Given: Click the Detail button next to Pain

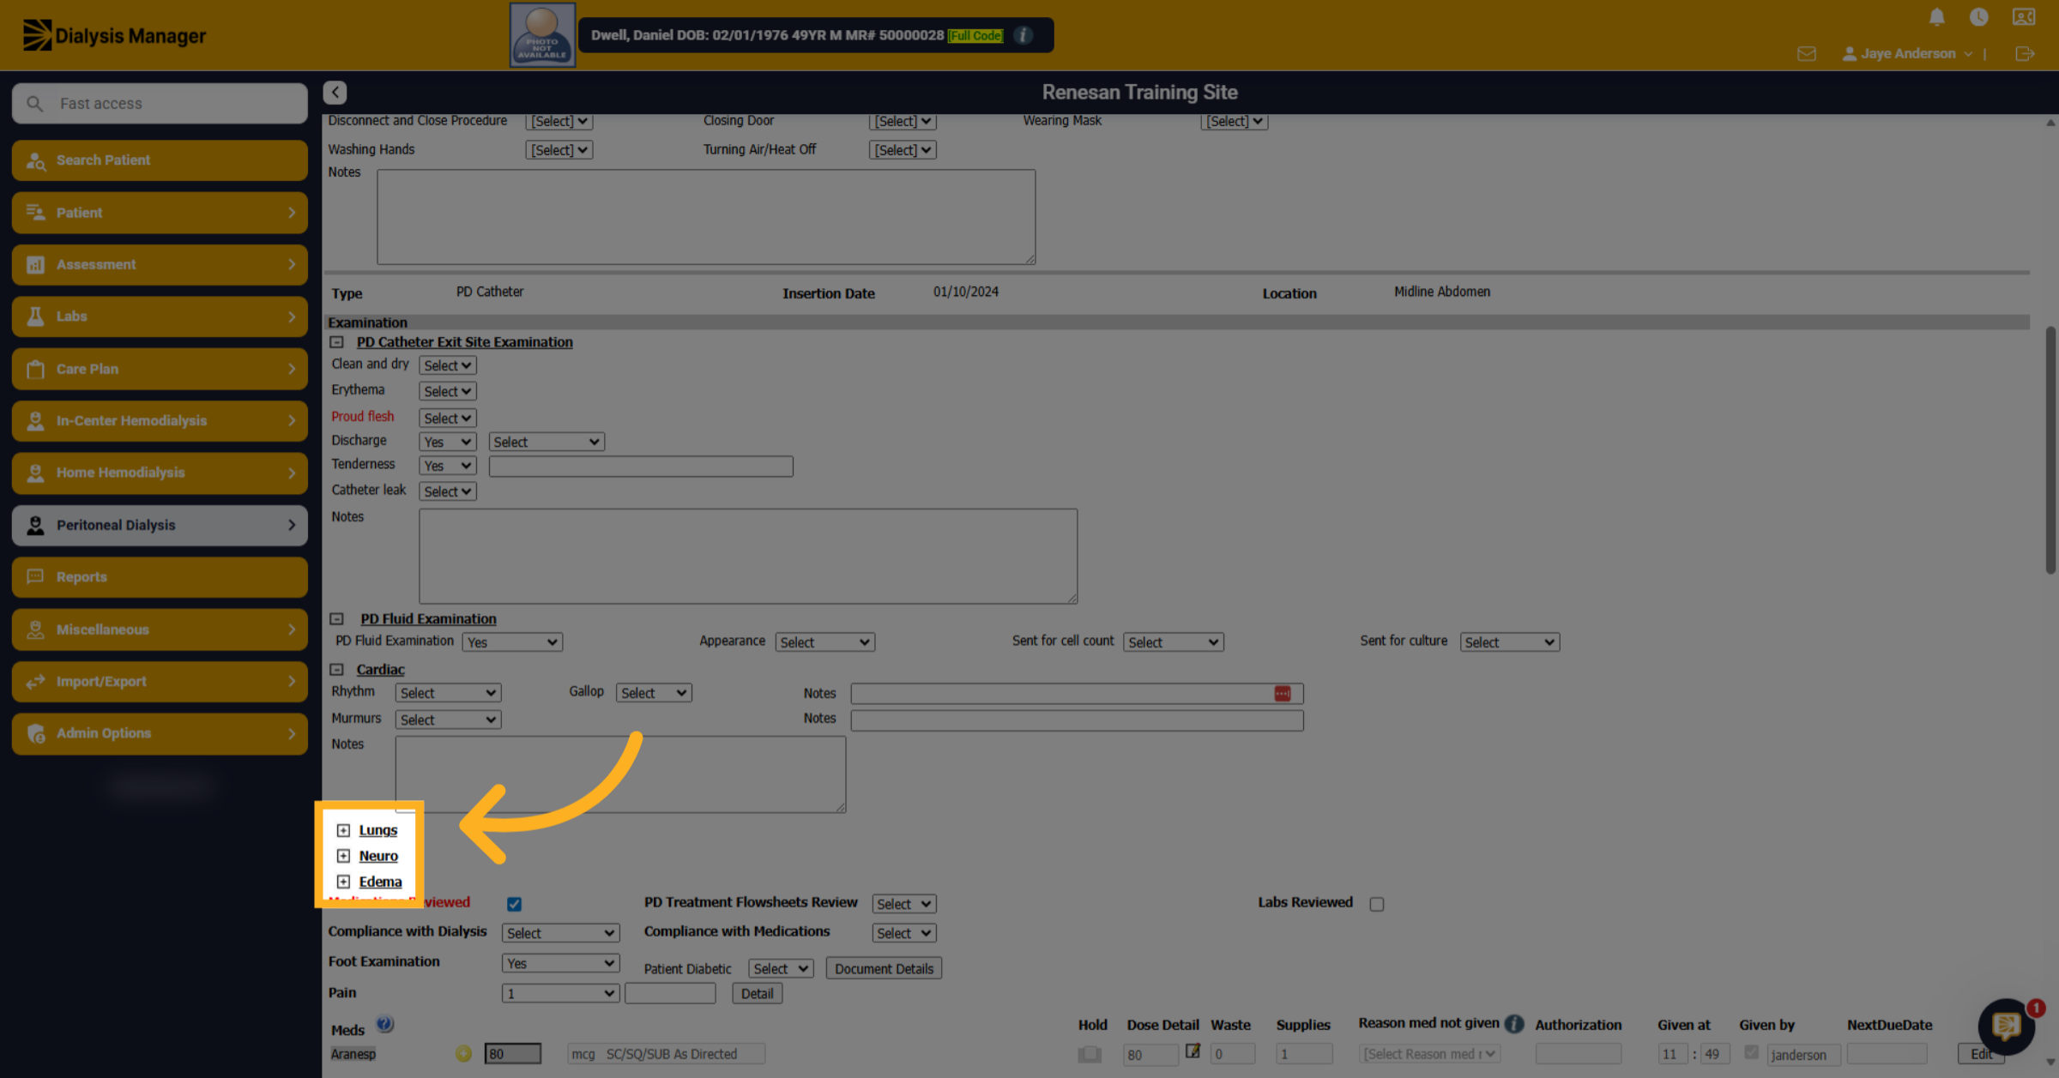Looking at the screenshot, I should point(757,993).
